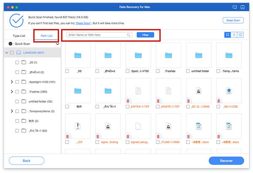Click .Trashes folder icon in sidebar tree
Image resolution: width=253 pixels, height=173 pixels.
tap(24, 91)
